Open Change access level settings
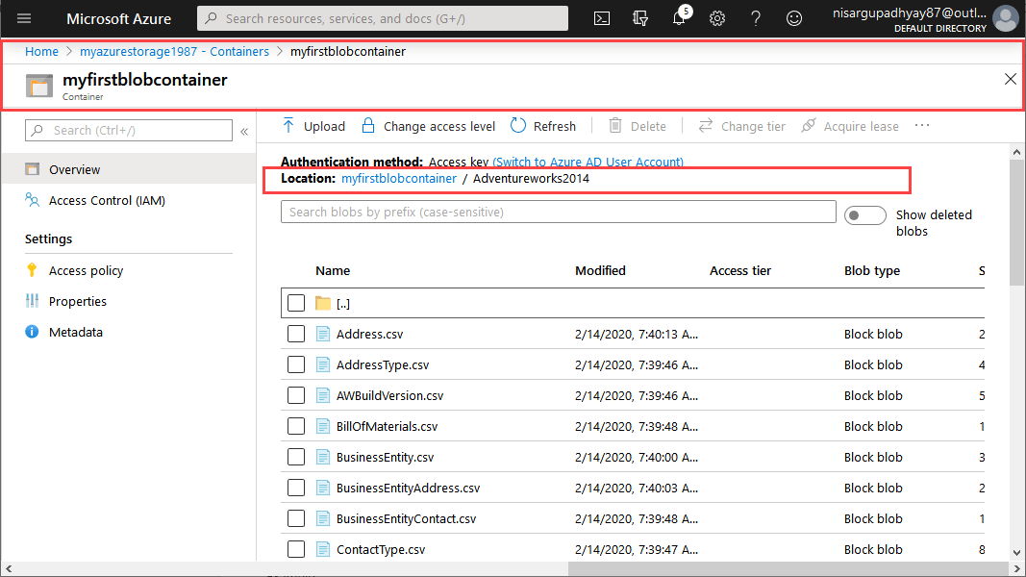 click(427, 126)
